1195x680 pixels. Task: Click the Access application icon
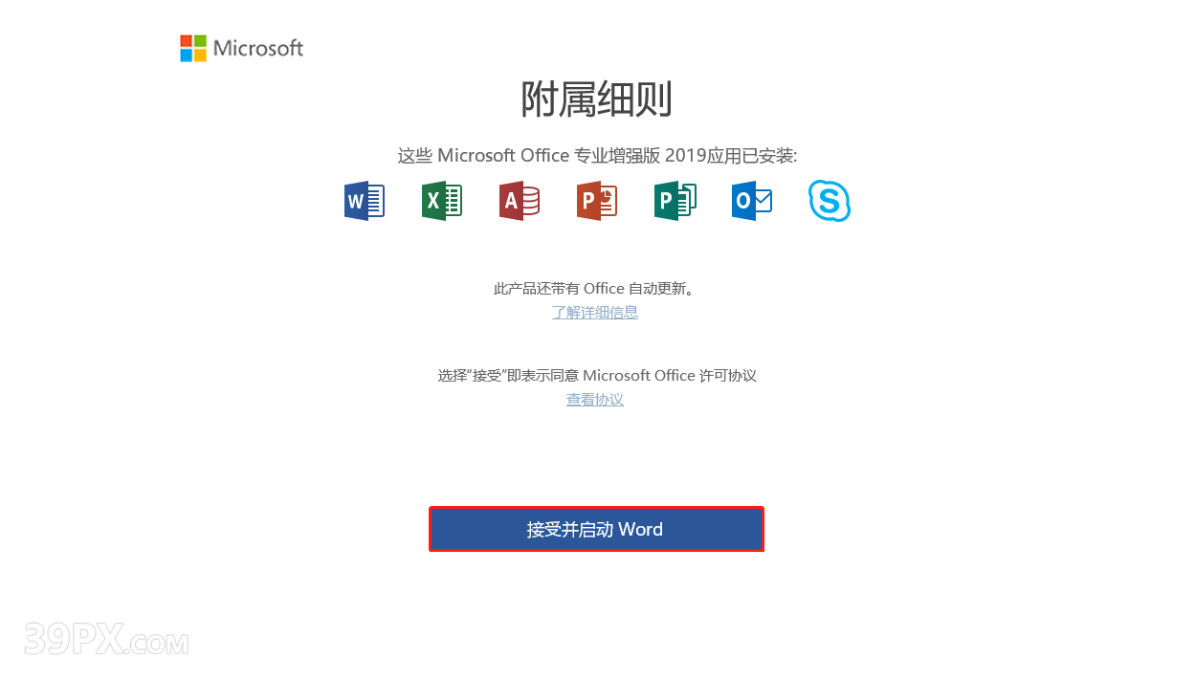(x=519, y=201)
